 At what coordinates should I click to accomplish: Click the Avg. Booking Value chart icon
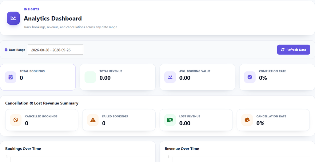point(170,77)
